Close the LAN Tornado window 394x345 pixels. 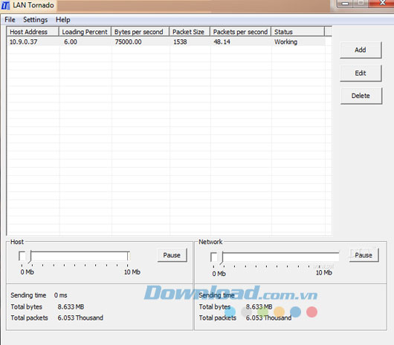(x=382, y=3)
